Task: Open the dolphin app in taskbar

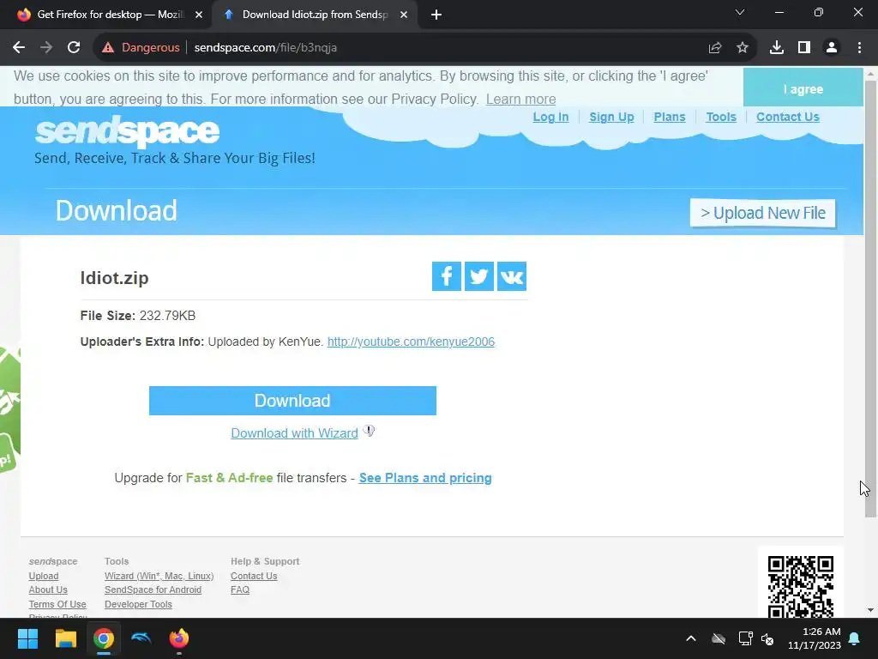Action: [x=141, y=638]
